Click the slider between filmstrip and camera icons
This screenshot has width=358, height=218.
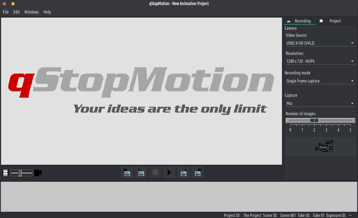point(22,173)
